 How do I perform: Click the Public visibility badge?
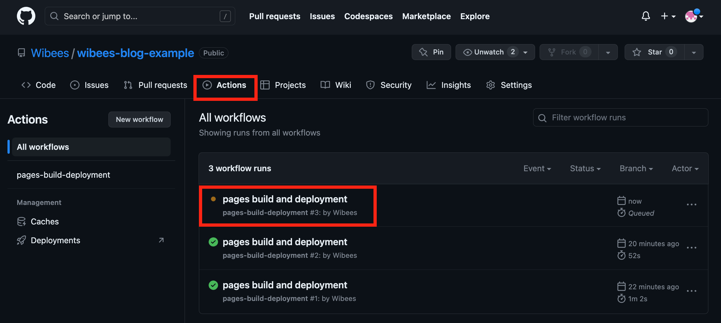tap(214, 53)
